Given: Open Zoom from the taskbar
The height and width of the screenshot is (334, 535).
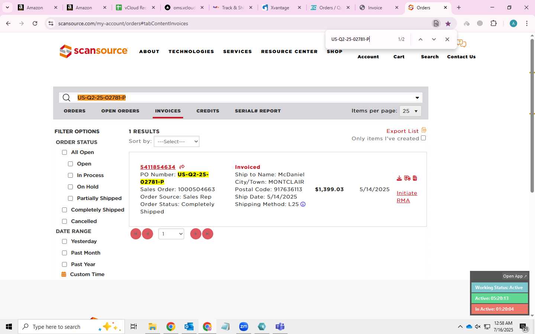Looking at the screenshot, I should pos(244,327).
